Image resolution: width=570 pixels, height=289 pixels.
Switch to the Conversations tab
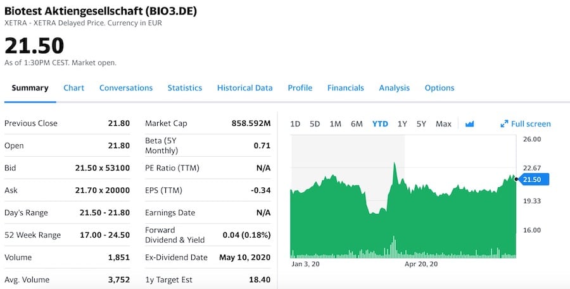(x=126, y=88)
